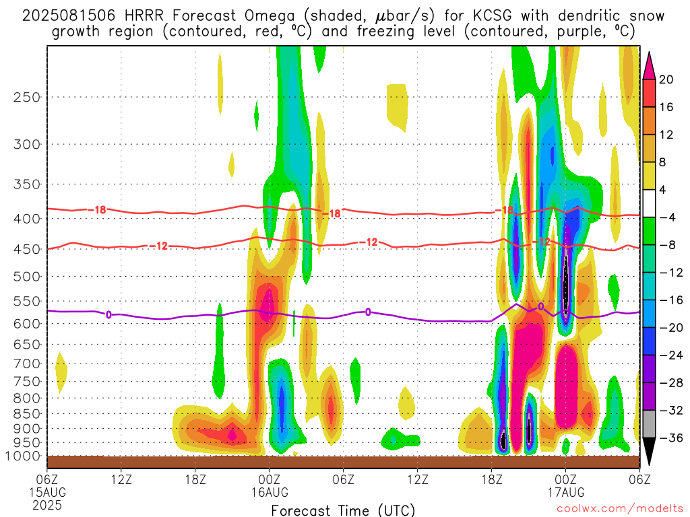This screenshot has width=690, height=517.
Task: Click the 20 color bar label
Action: (666, 79)
